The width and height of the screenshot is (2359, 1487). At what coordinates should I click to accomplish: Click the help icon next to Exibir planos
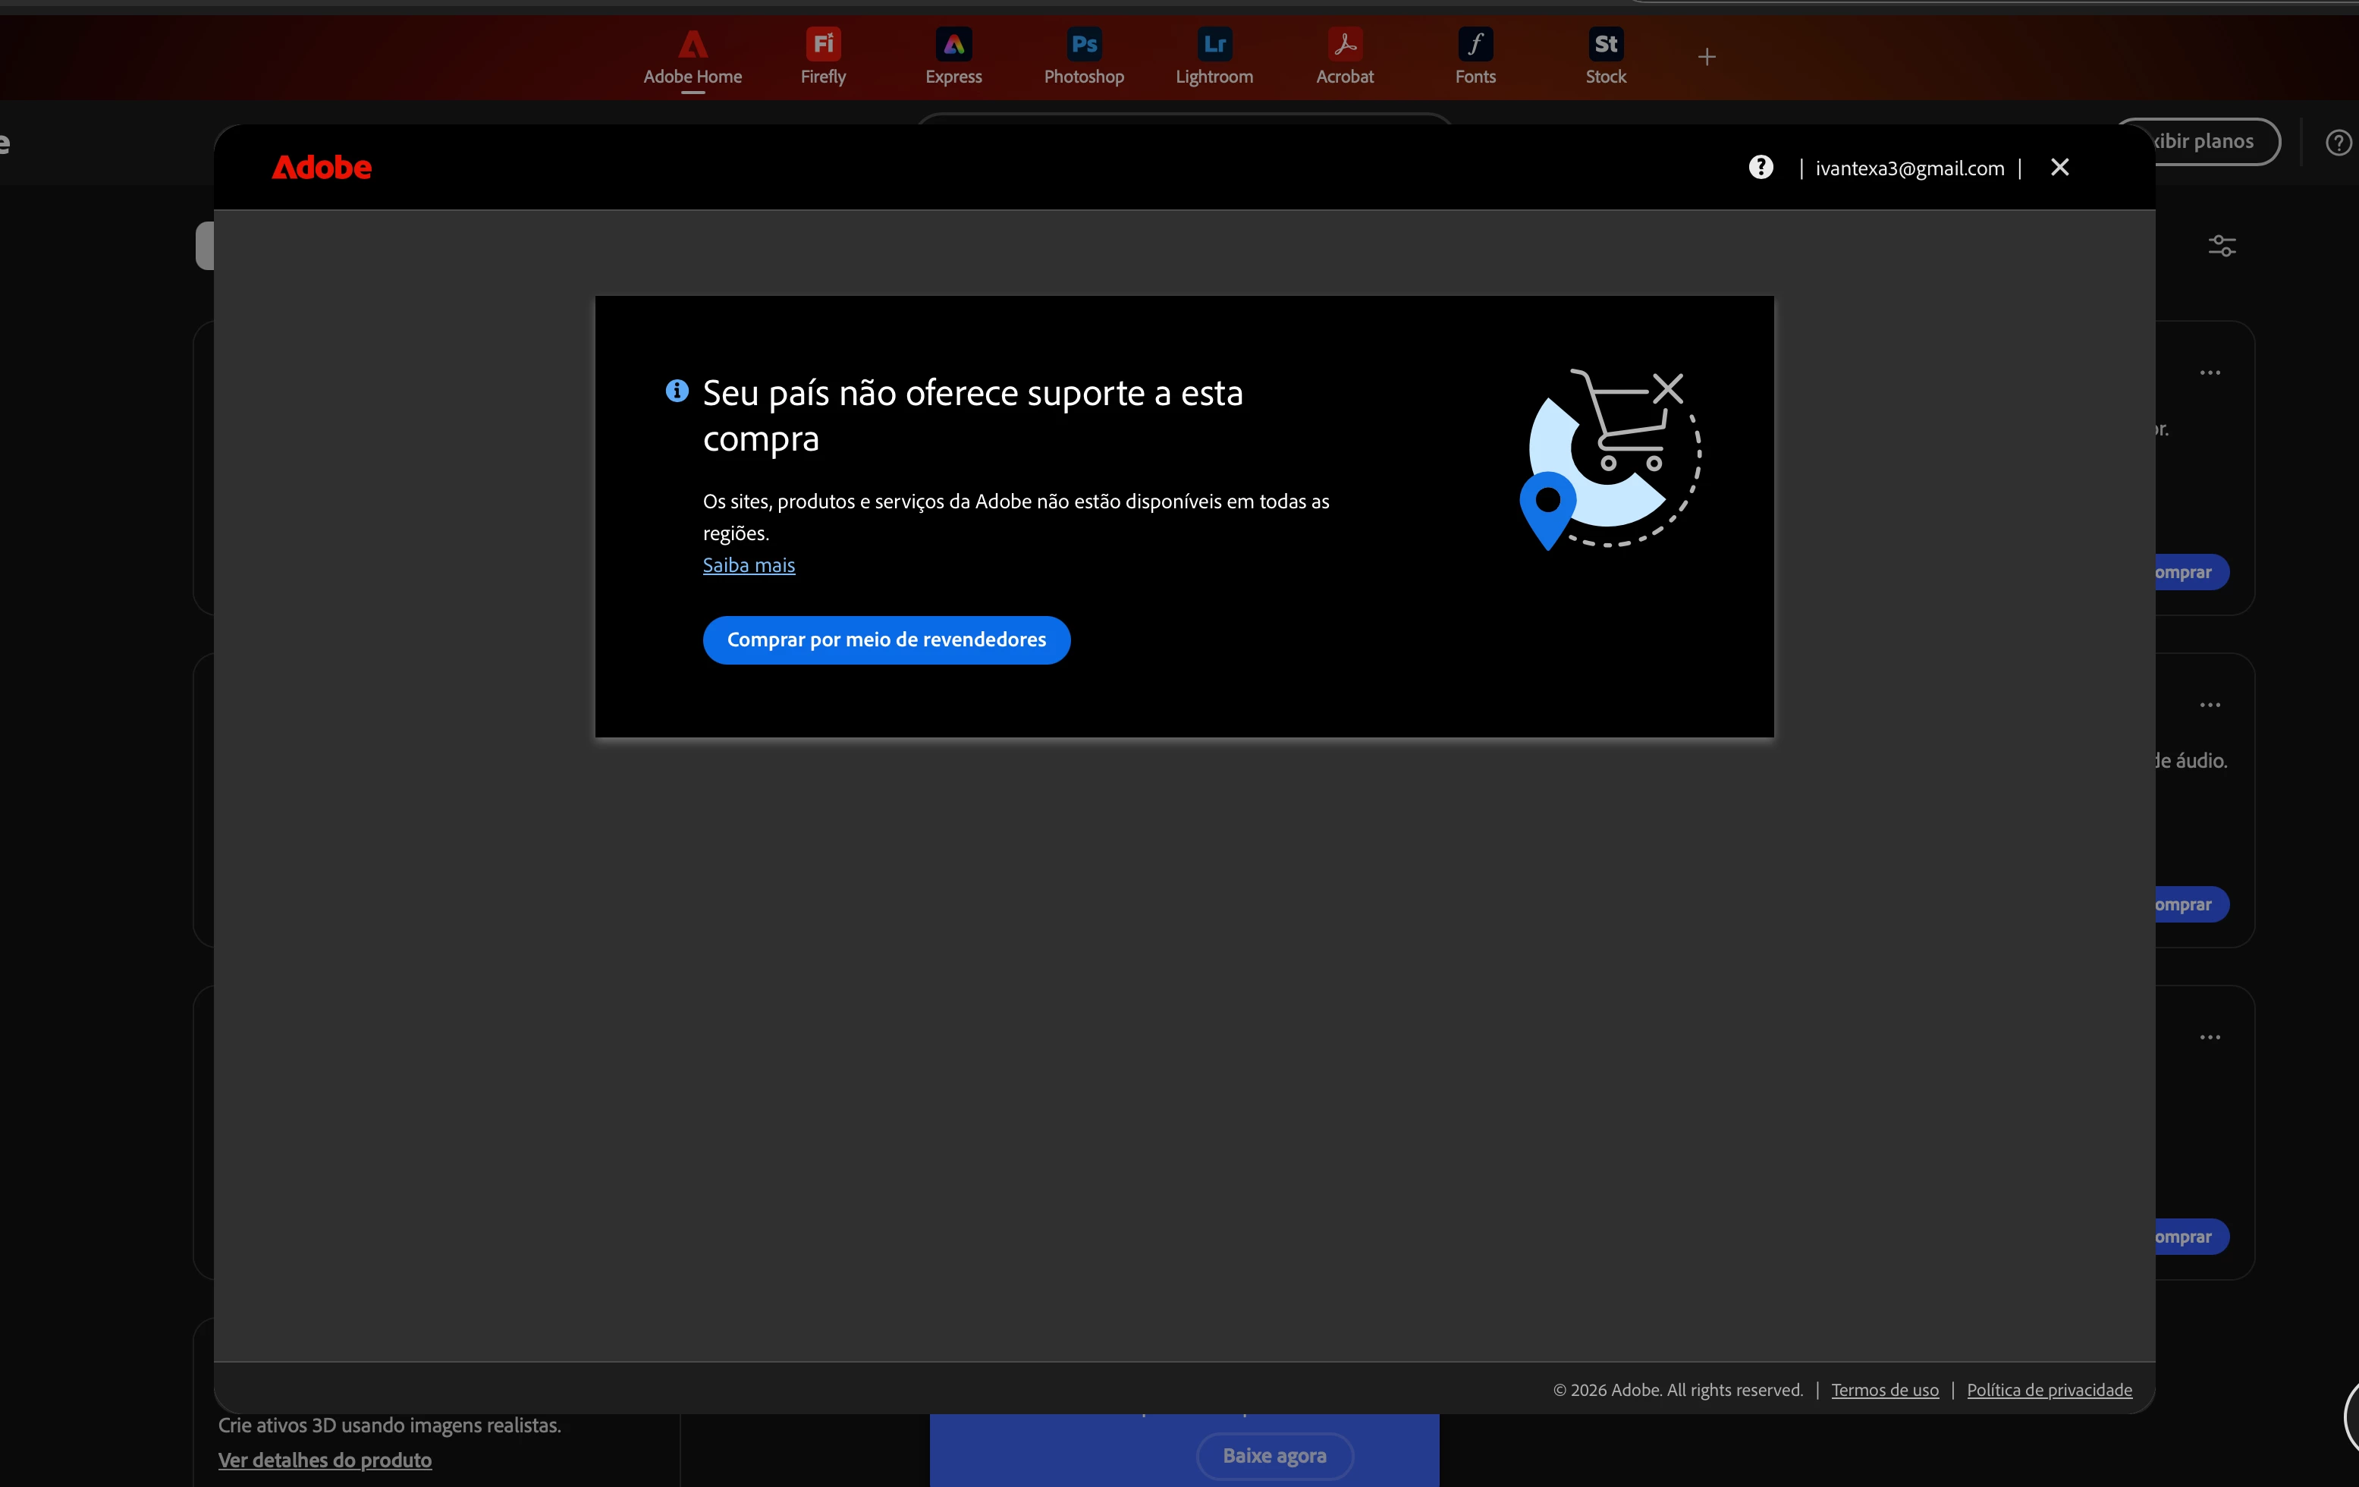coord(2339,143)
